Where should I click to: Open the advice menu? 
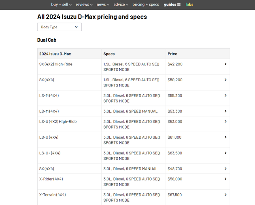click(121, 4)
